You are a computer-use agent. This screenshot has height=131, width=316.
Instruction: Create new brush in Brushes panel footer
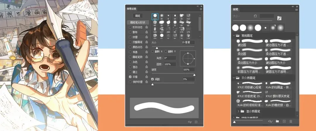point(284,121)
